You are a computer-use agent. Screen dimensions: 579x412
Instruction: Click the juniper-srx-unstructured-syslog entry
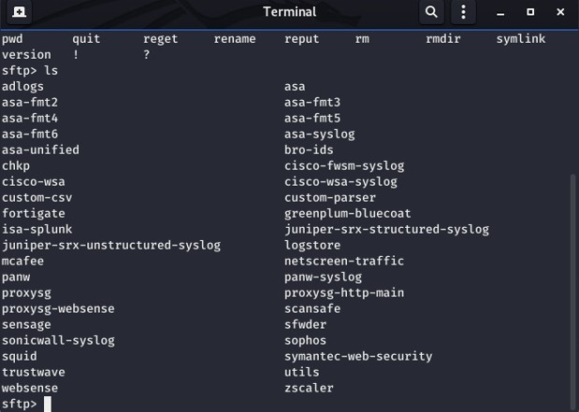click(111, 246)
